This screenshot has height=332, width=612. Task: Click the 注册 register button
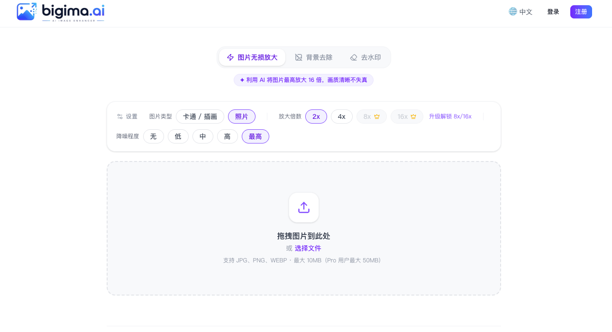[581, 12]
